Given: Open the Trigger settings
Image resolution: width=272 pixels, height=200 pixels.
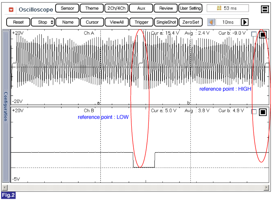Looking at the screenshot, I should tap(141, 22).
